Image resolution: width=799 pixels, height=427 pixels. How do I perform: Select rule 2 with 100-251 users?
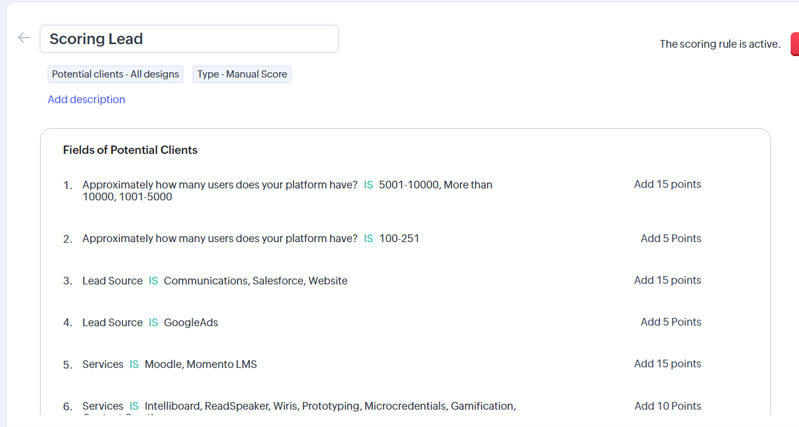[251, 239]
